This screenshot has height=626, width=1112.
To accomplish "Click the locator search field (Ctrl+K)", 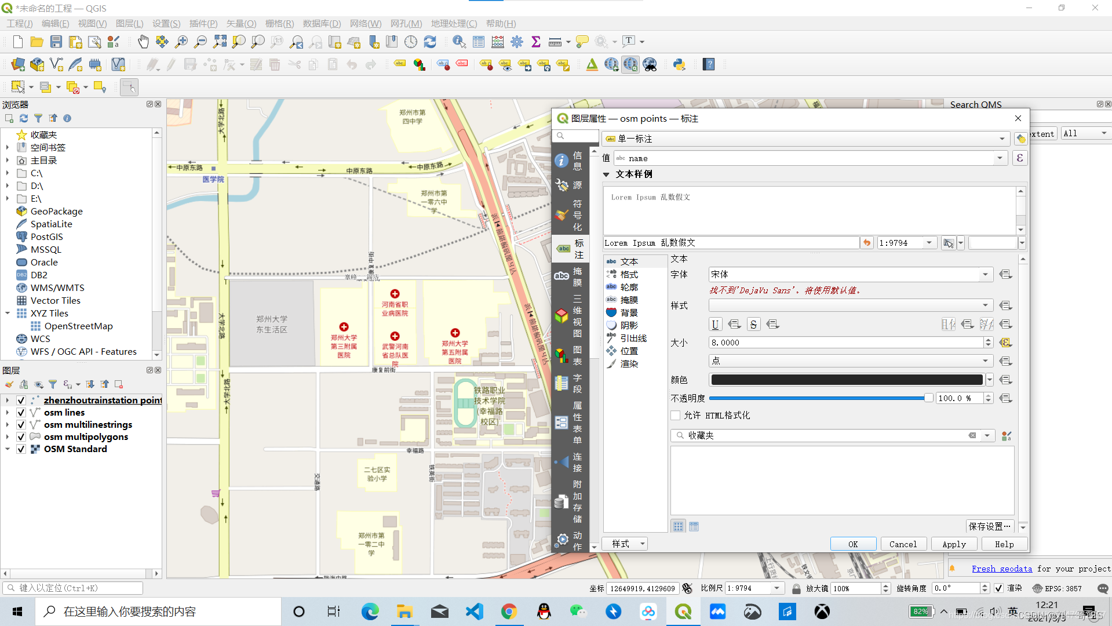I will coord(73,588).
